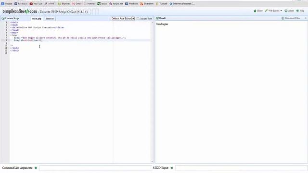Open the iddaa bookmark

pos(102,3)
